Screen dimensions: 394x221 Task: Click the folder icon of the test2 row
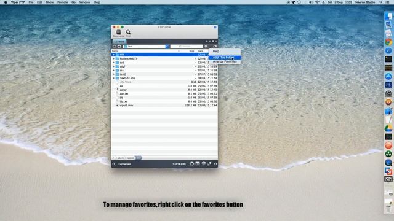(118, 74)
